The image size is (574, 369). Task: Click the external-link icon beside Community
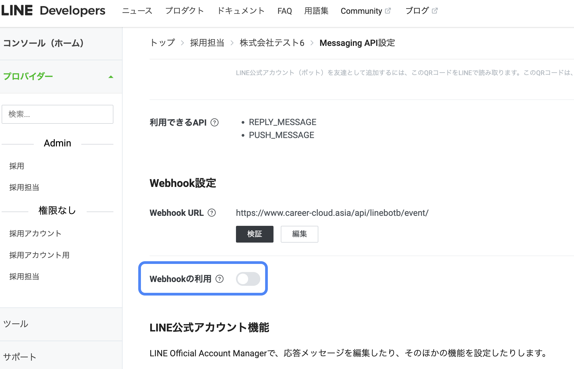388,11
